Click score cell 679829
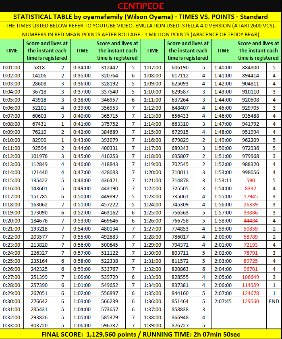 (x=180, y=140)
